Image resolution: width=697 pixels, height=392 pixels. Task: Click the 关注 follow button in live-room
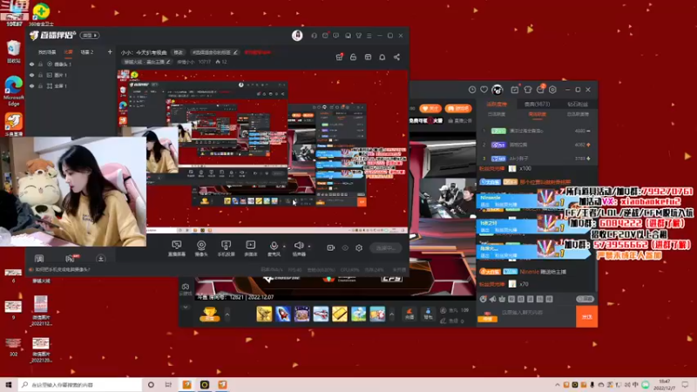point(430,108)
